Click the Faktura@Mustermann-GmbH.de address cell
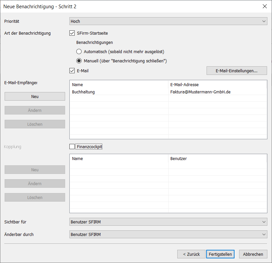This screenshot has height=263, width=272. pyautogui.click(x=200, y=92)
